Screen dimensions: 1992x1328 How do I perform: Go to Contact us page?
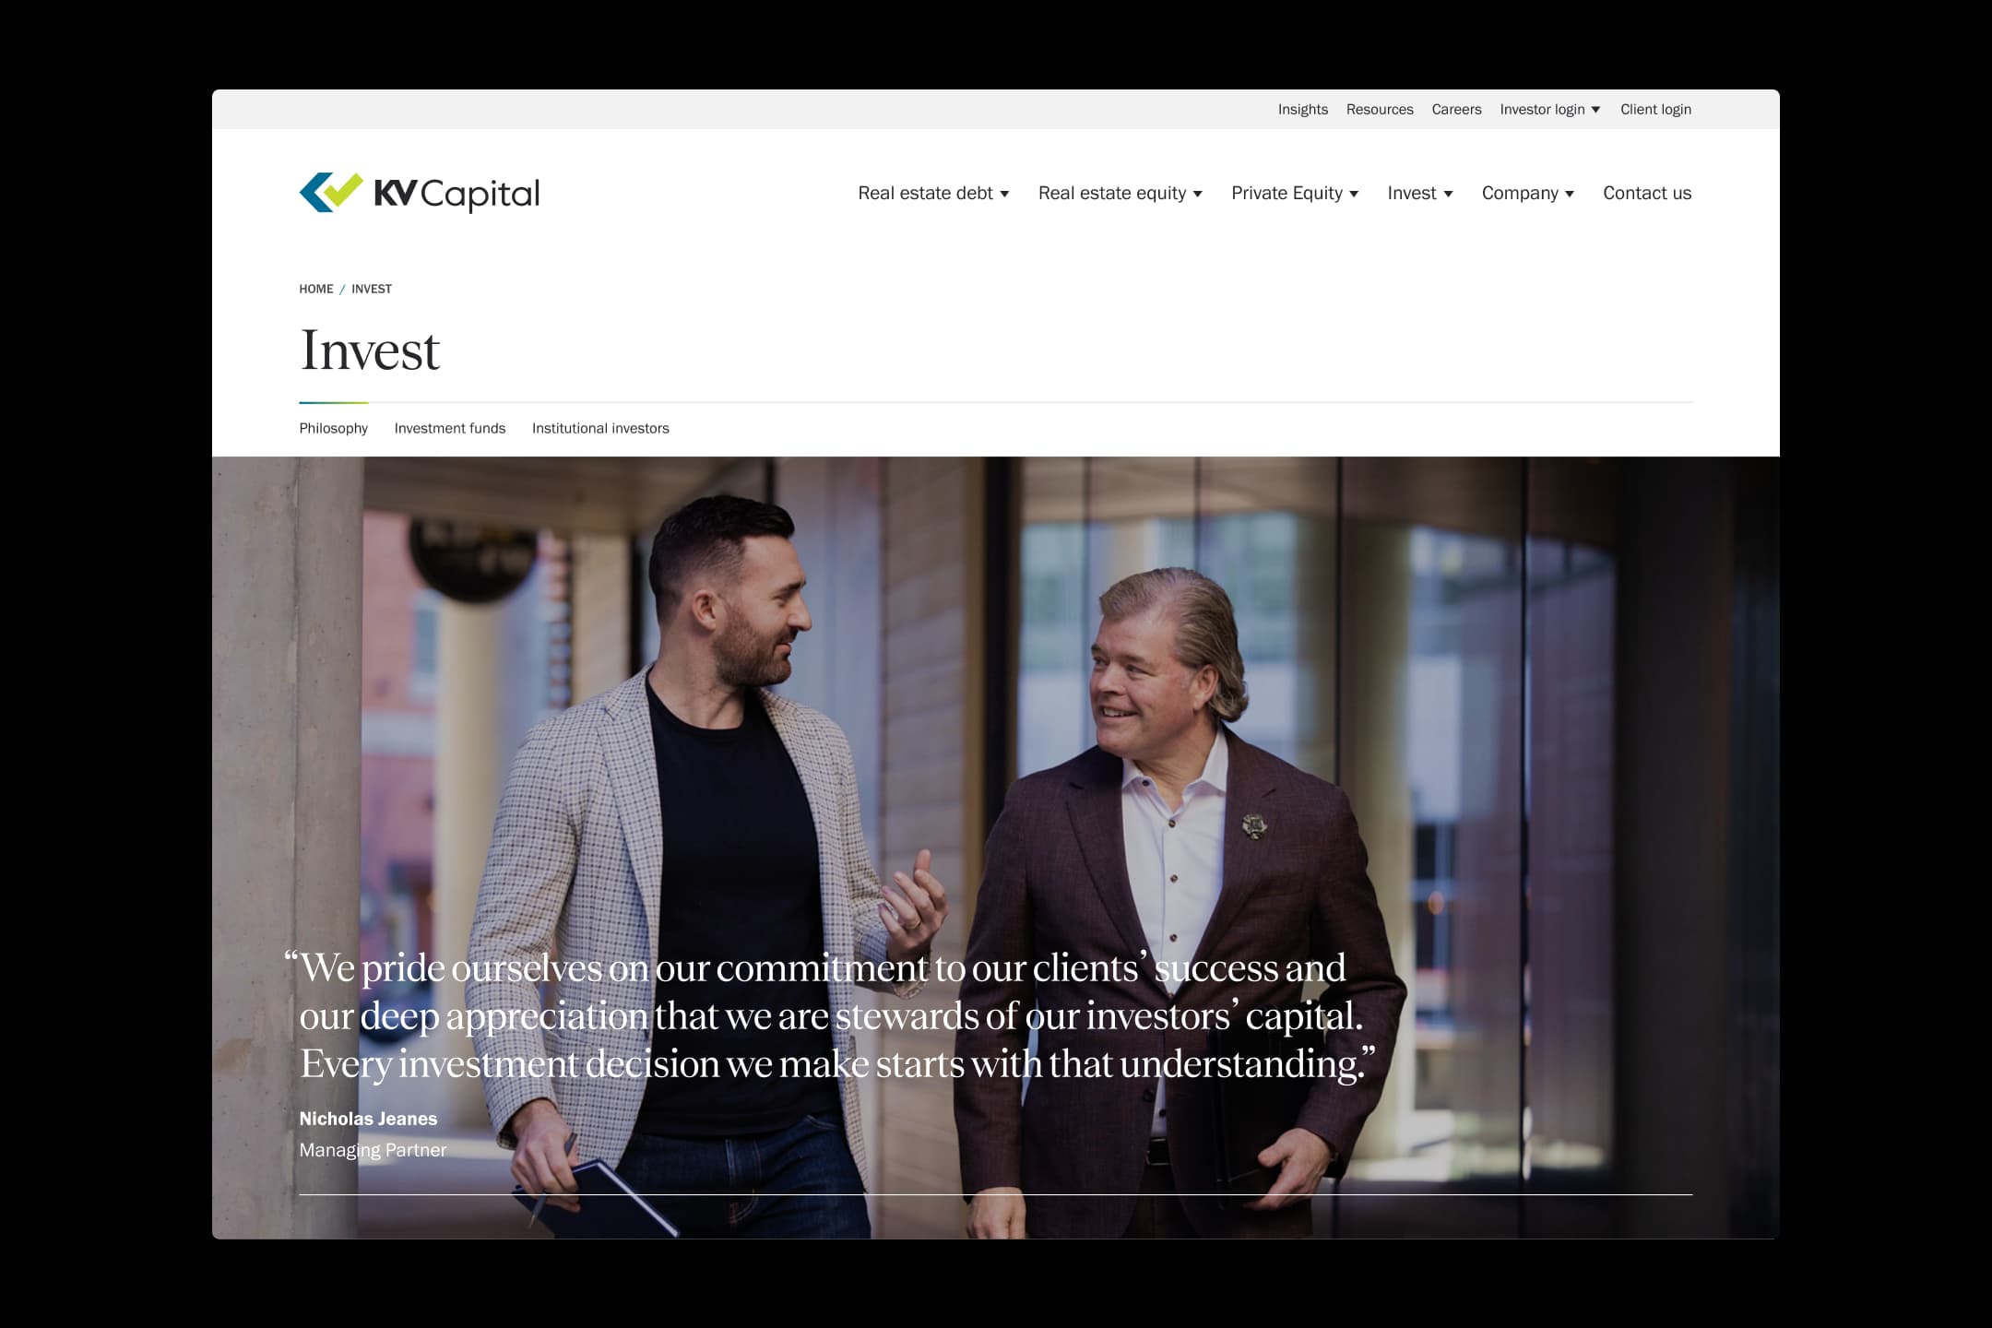point(1647,193)
